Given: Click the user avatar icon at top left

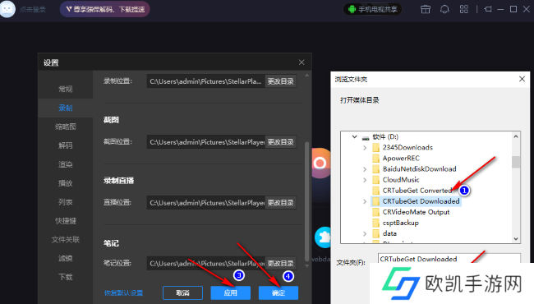Looking at the screenshot, I should [7, 9].
